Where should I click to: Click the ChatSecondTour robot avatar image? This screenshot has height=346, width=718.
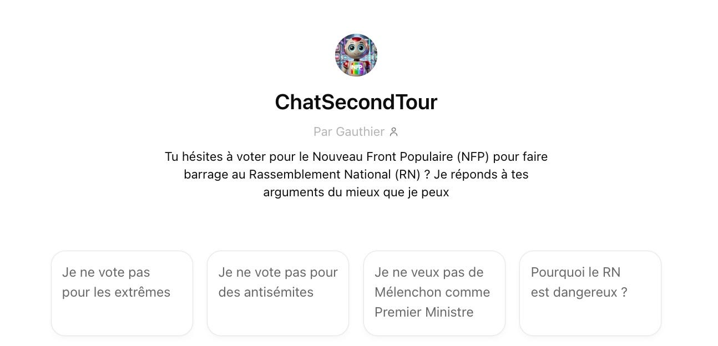tap(356, 55)
